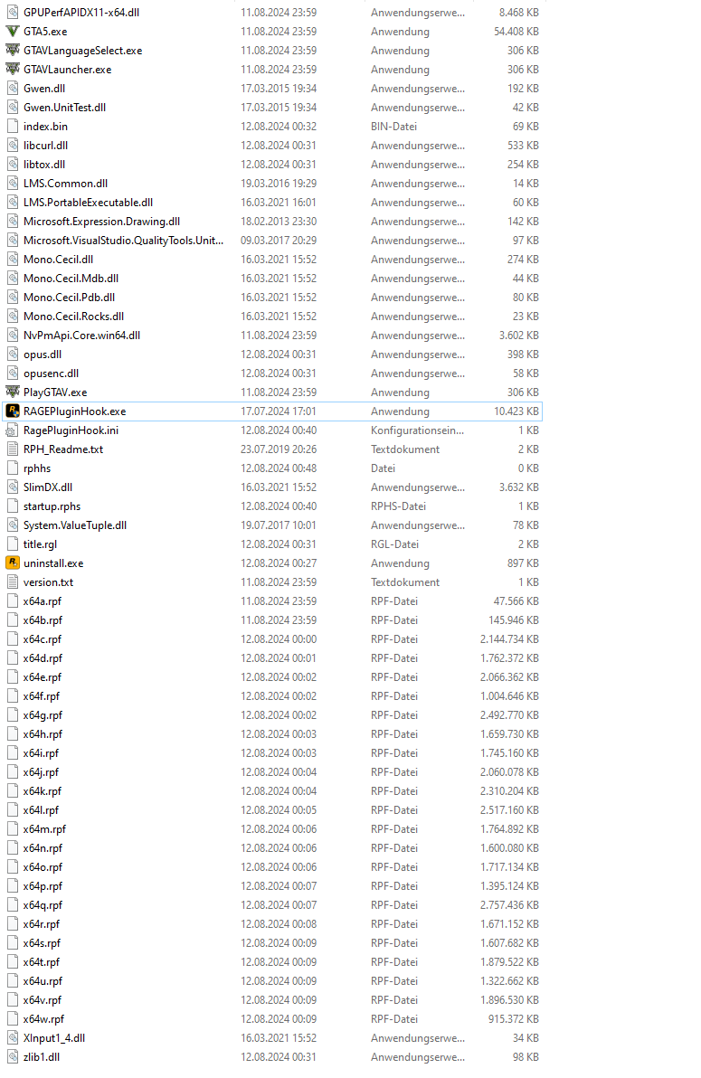The height and width of the screenshot is (1078, 701).
Task: Select the libtox.dll file name
Action: pyautogui.click(x=44, y=165)
